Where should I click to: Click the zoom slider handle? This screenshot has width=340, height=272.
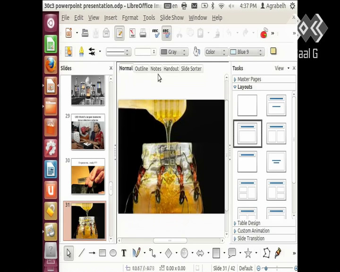[x=266, y=269]
